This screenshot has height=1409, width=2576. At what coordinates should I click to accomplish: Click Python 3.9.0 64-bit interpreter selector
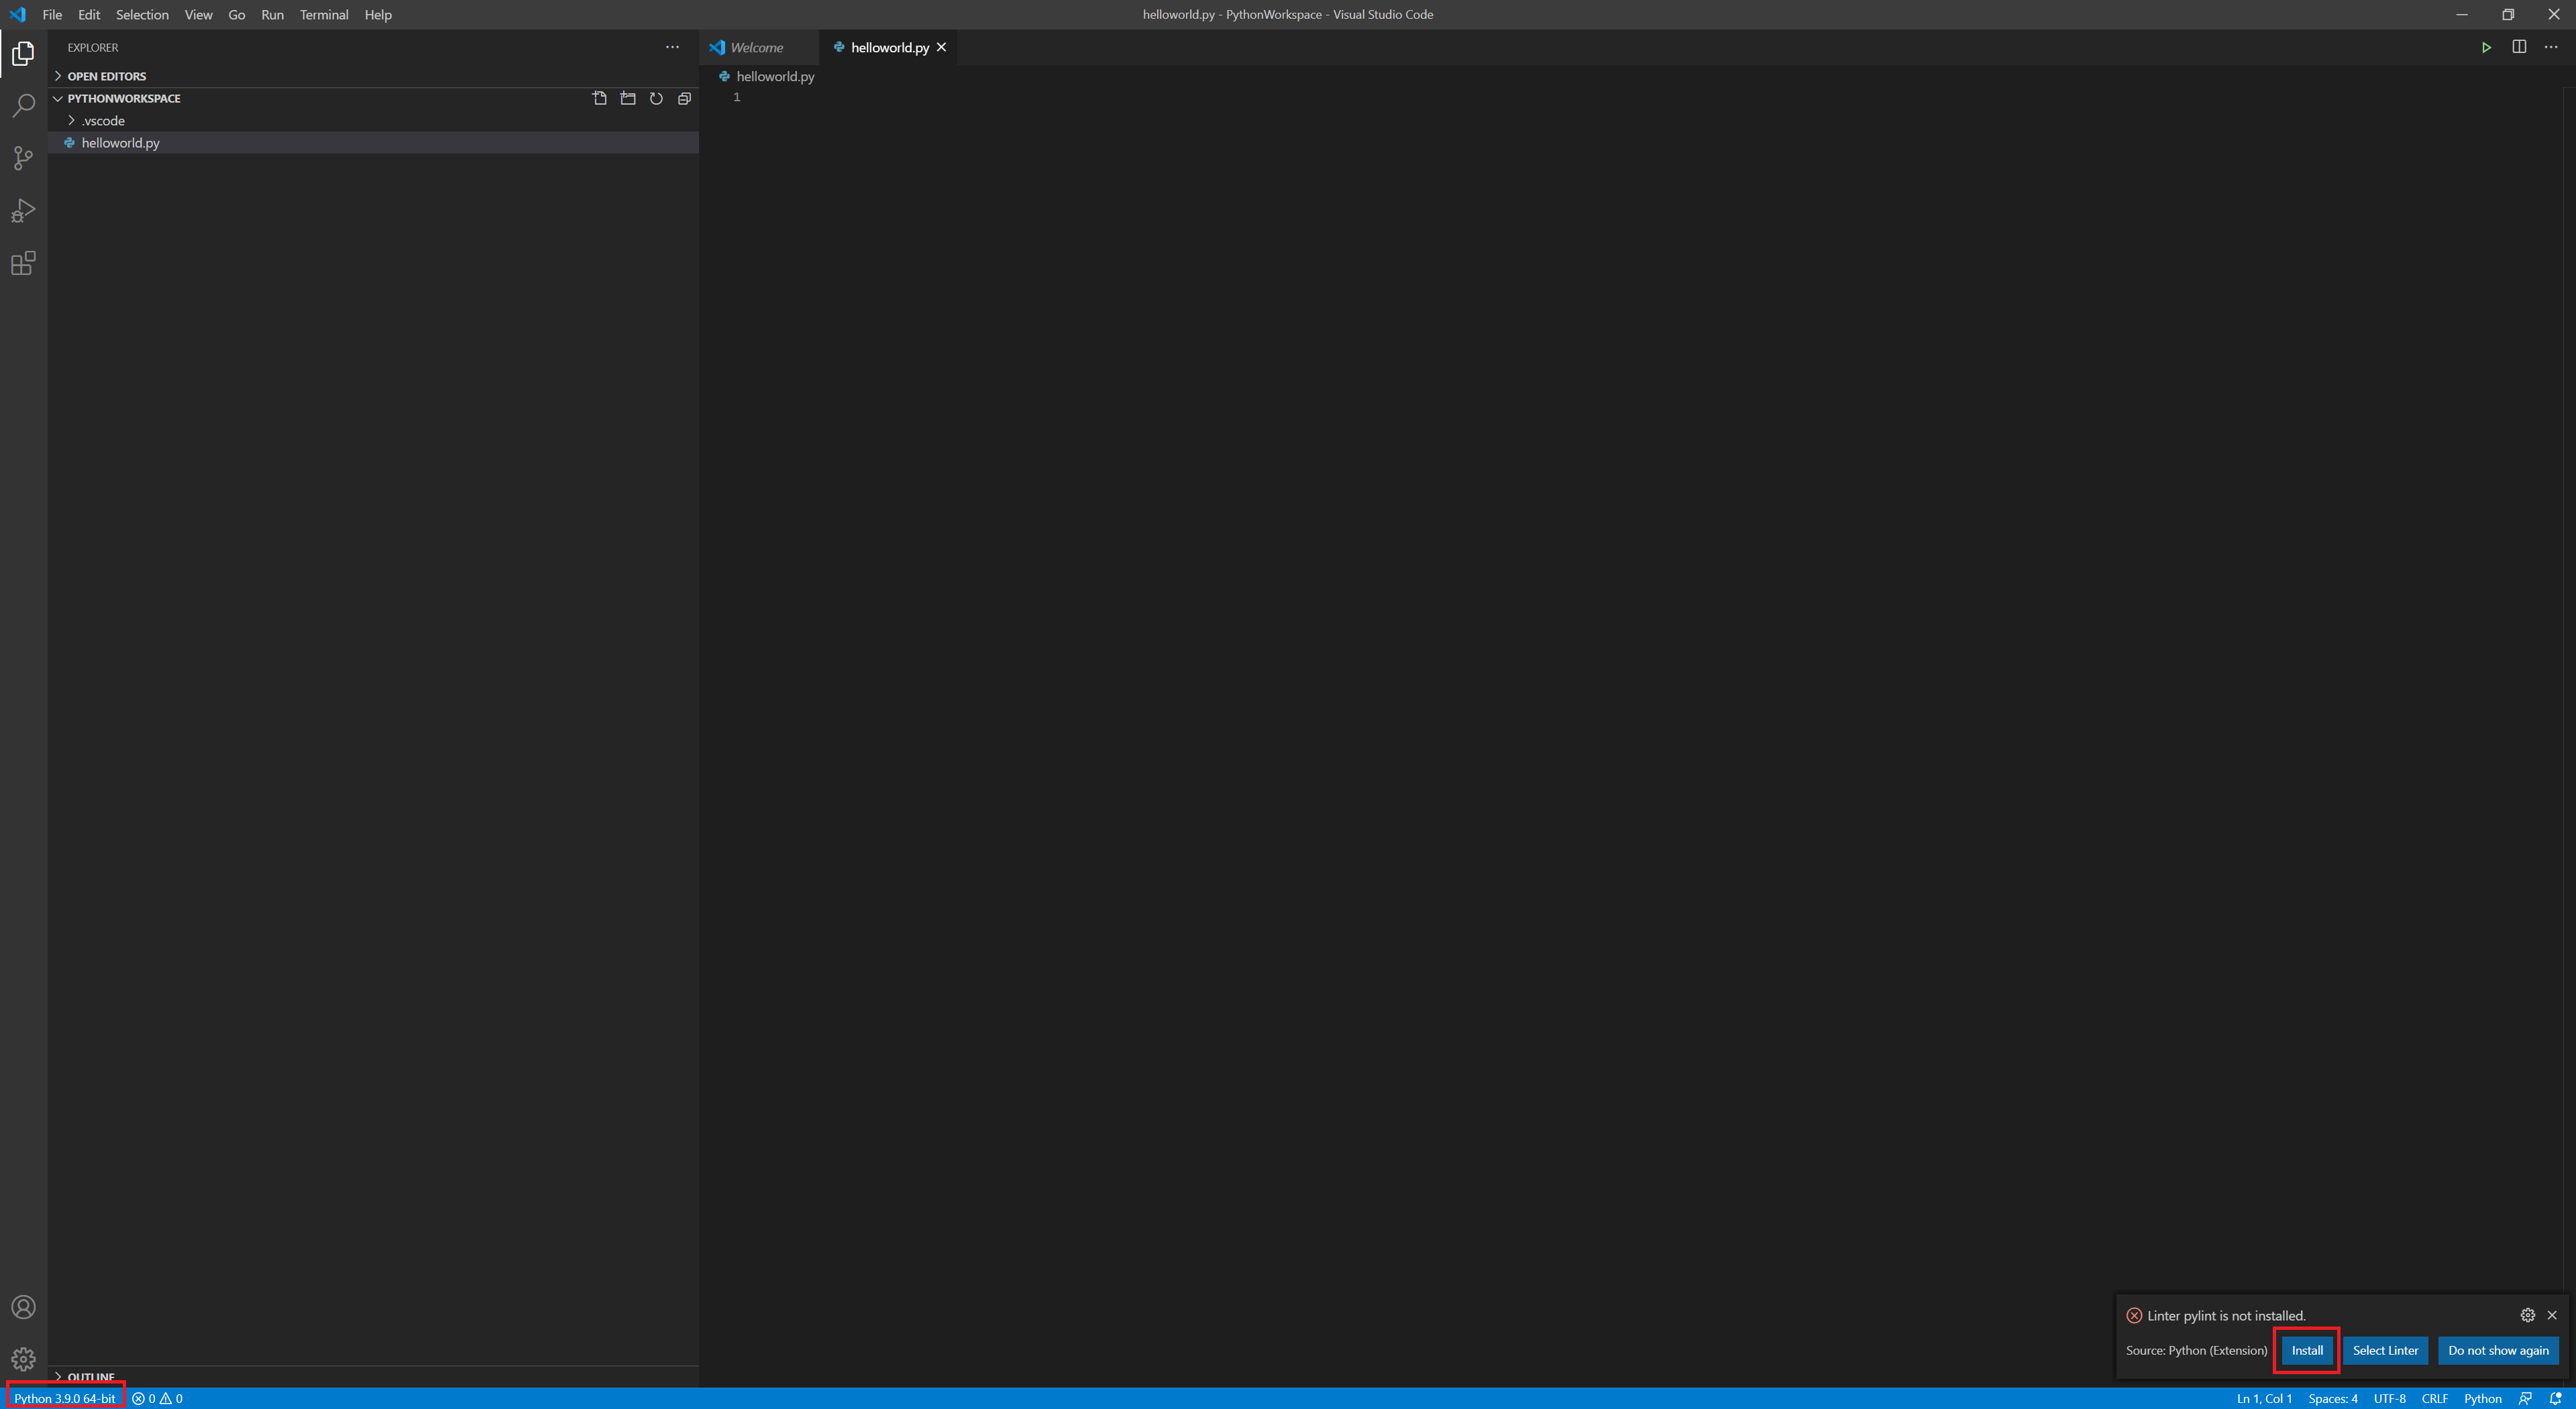pos(65,1398)
